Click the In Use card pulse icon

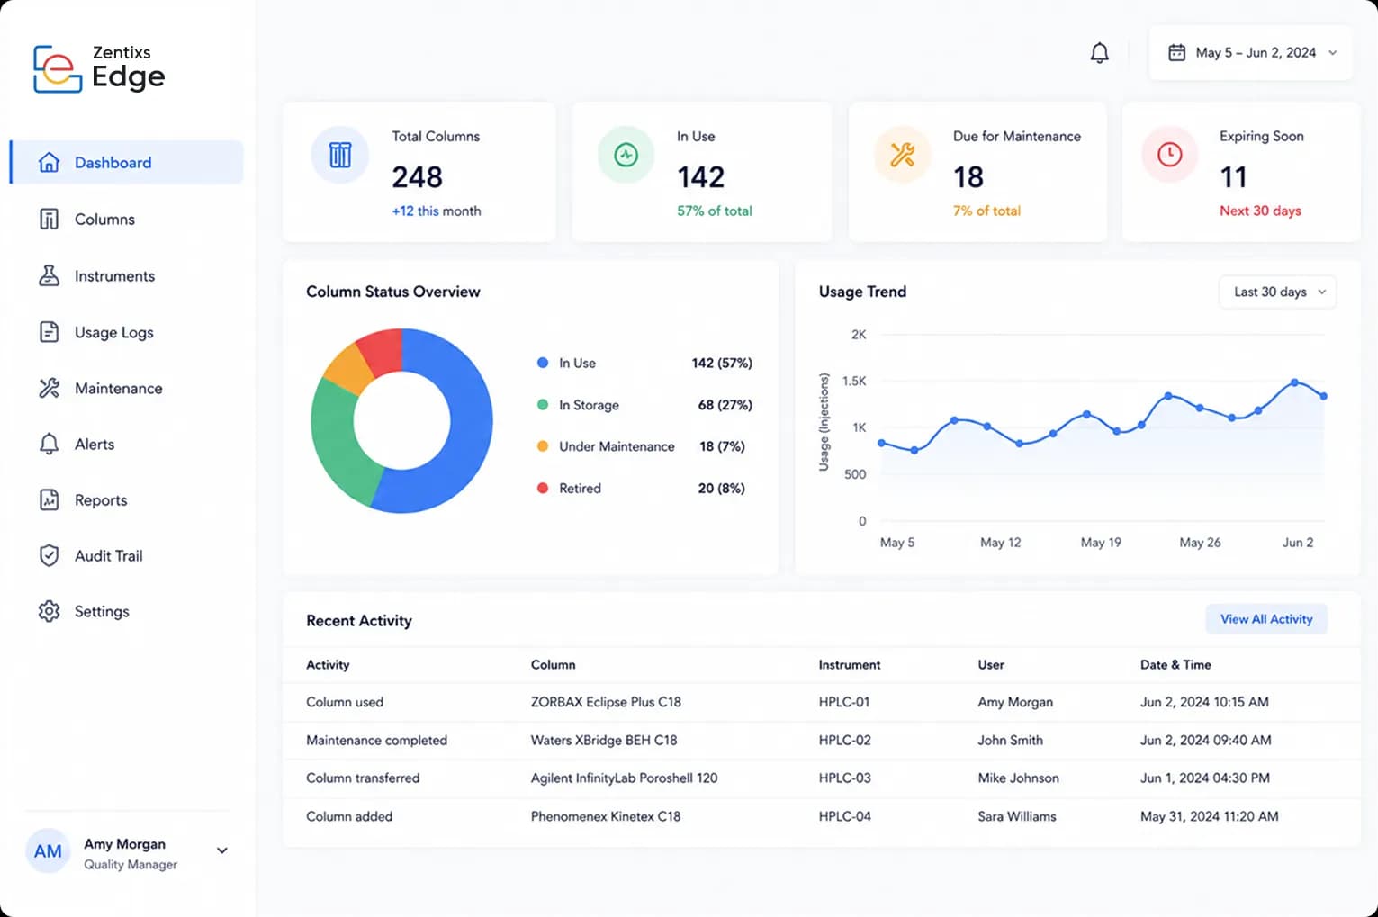coord(626,155)
